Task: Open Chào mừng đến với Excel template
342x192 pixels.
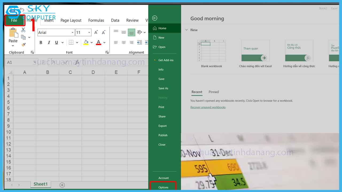Action: [255, 54]
